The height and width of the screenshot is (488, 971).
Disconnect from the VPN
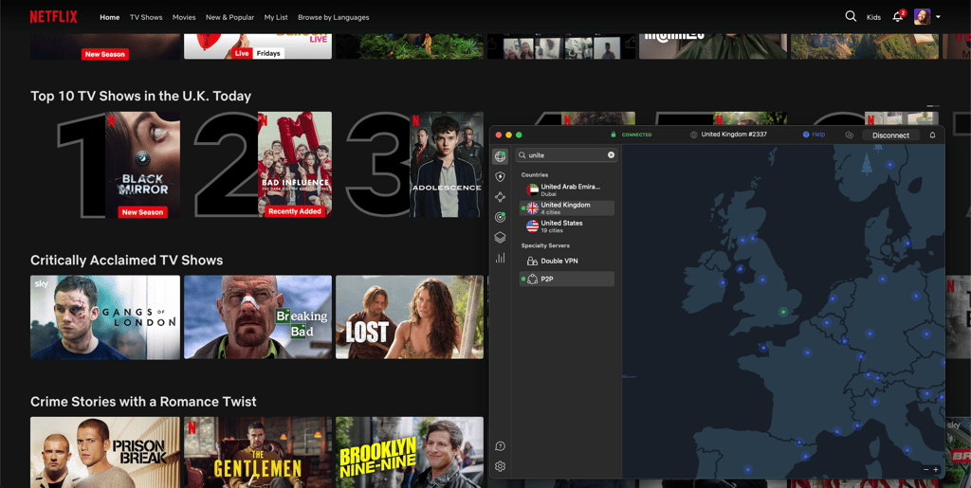pos(890,135)
